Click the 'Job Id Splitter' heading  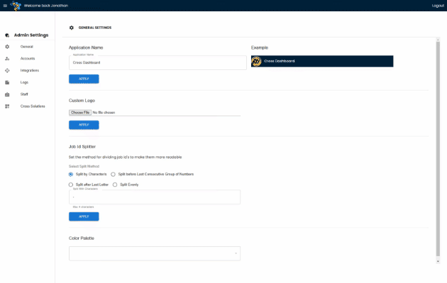tap(82, 146)
